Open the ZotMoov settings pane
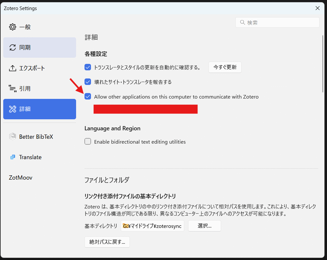The height and width of the screenshot is (260, 327). coord(39,178)
